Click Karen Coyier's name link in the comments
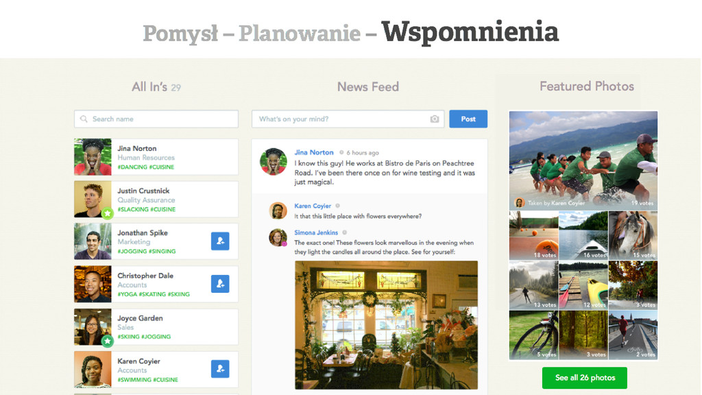 pos(313,206)
